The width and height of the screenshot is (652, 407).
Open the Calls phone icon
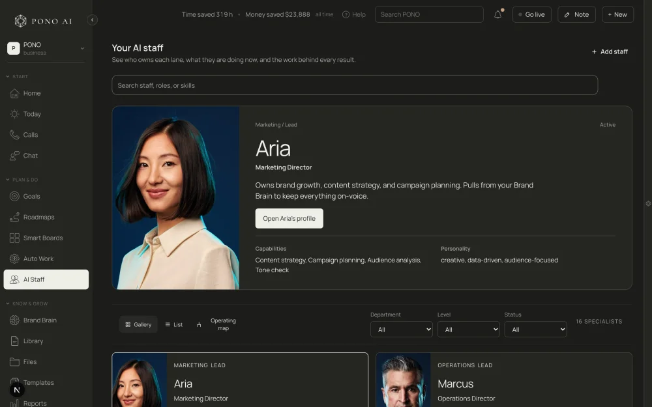point(14,135)
